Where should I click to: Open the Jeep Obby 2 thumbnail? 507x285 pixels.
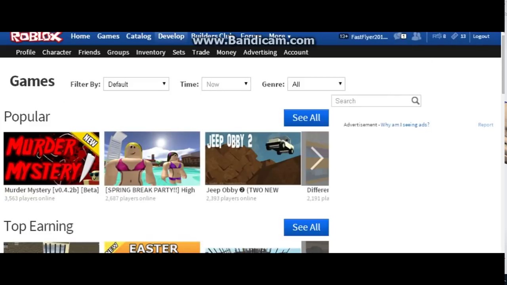pyautogui.click(x=253, y=158)
